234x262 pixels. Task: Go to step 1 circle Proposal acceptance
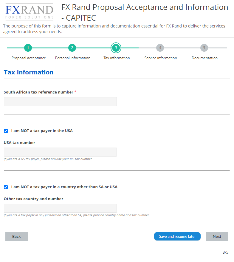tap(28, 48)
